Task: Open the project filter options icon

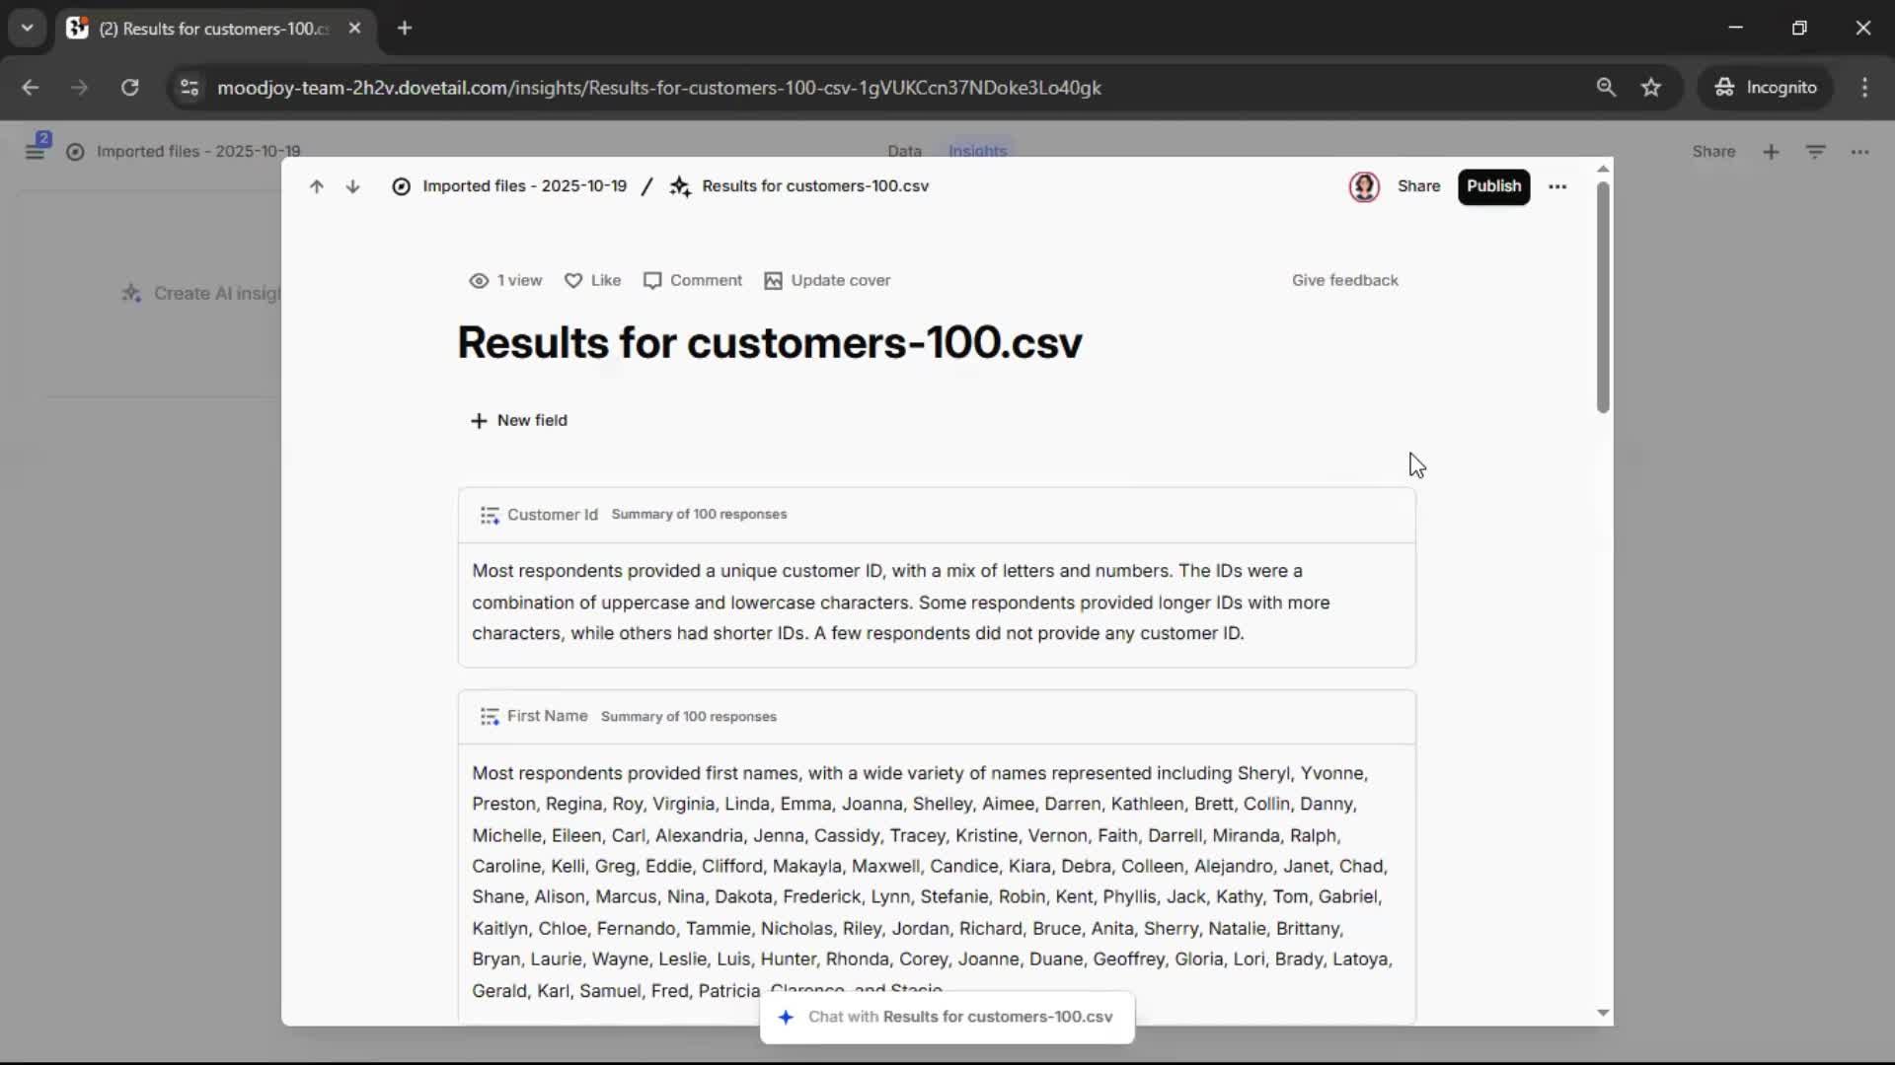Action: pos(1815,152)
